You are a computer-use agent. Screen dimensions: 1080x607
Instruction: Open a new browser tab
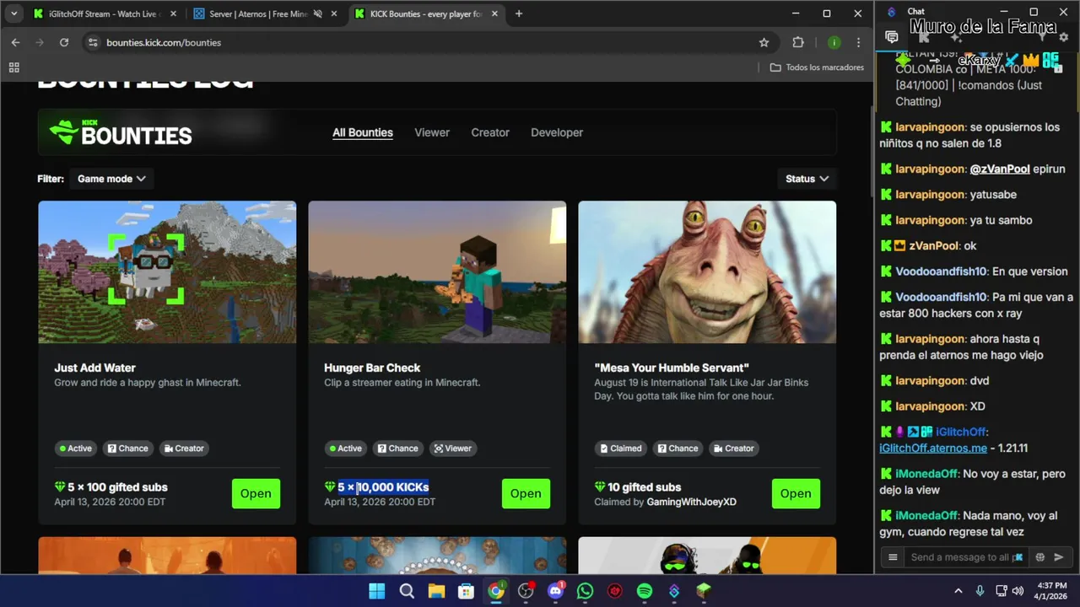519,13
